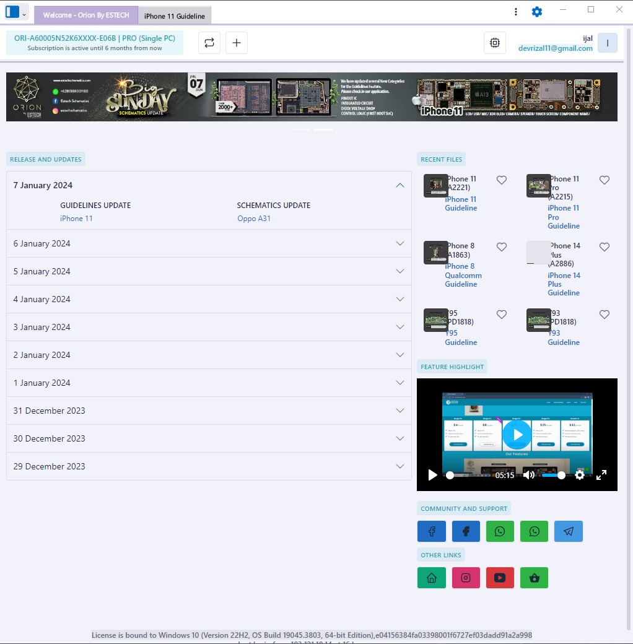This screenshot has height=644, width=633.
Task: Click the chip hardware icon in header
Action: pyautogui.click(x=494, y=43)
